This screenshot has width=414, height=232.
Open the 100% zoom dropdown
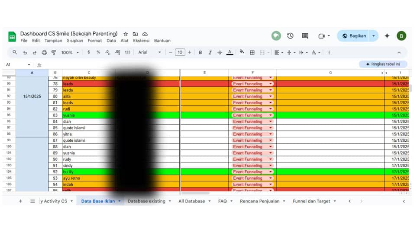pos(70,52)
